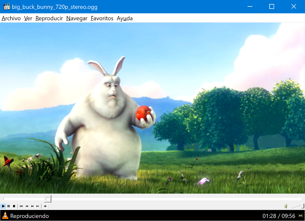
Task: Open the Favoritos menu
Action: 102,19
